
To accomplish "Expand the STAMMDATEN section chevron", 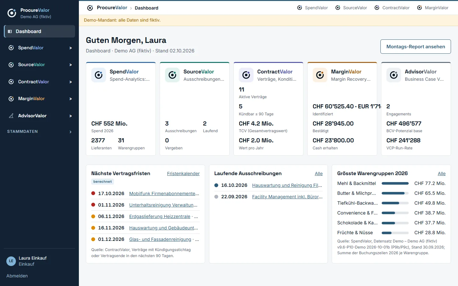I will (71, 132).
